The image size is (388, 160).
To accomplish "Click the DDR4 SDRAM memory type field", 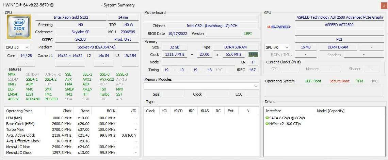I will (x=236, y=47).
